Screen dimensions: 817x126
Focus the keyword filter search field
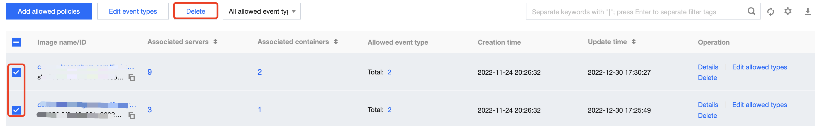point(634,12)
